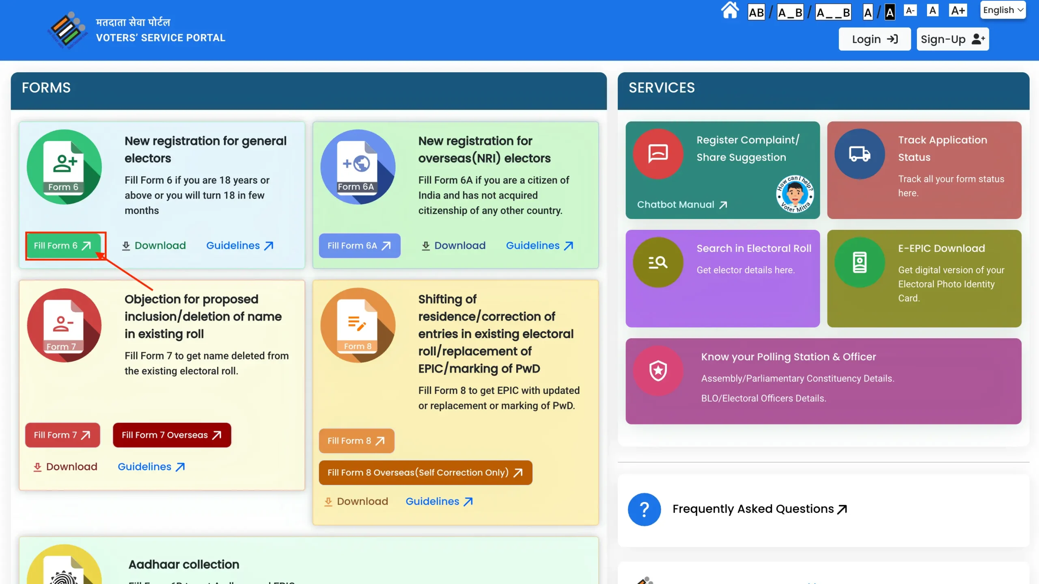The height and width of the screenshot is (584, 1039).
Task: Click the red Form 7 icon
Action: (x=64, y=325)
